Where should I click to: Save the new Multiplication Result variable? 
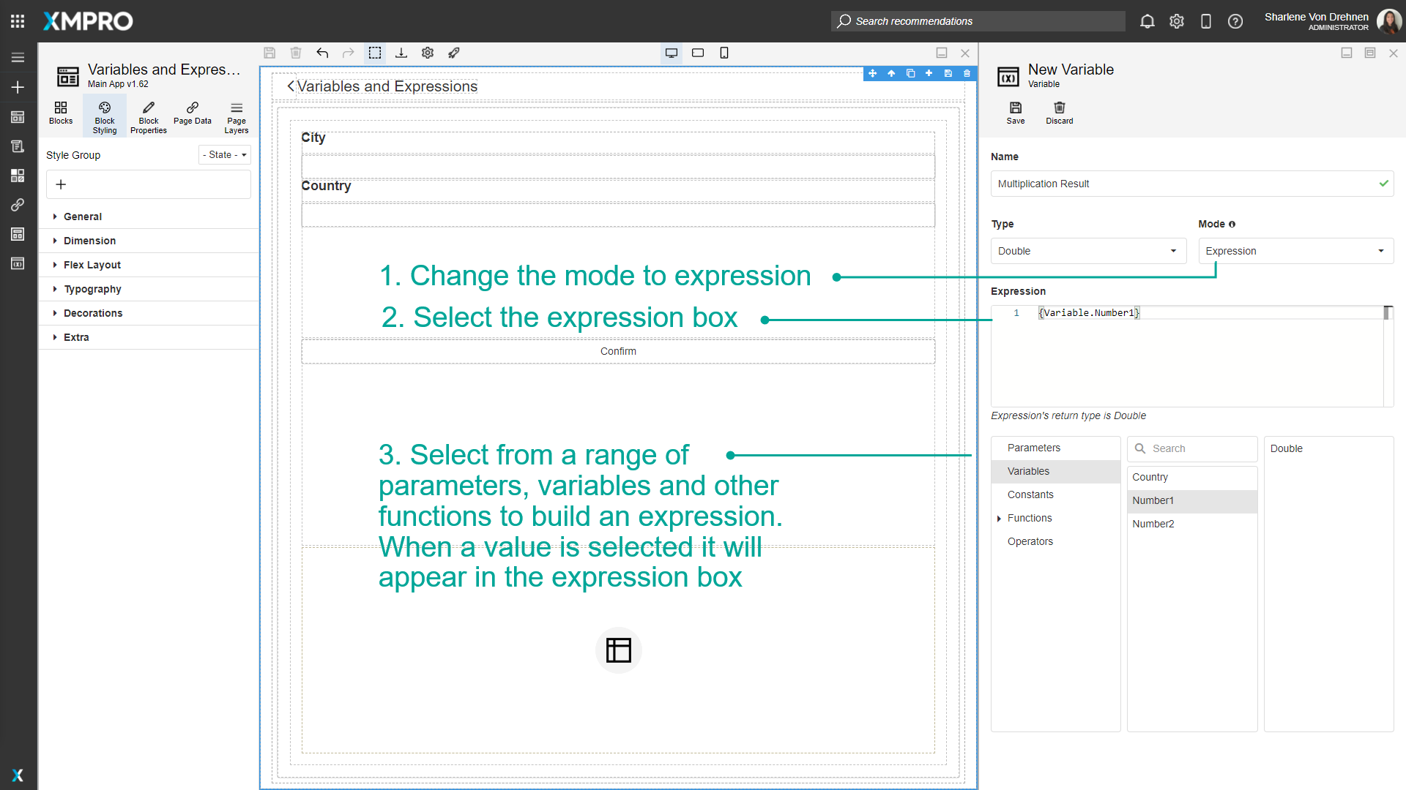[x=1015, y=113]
